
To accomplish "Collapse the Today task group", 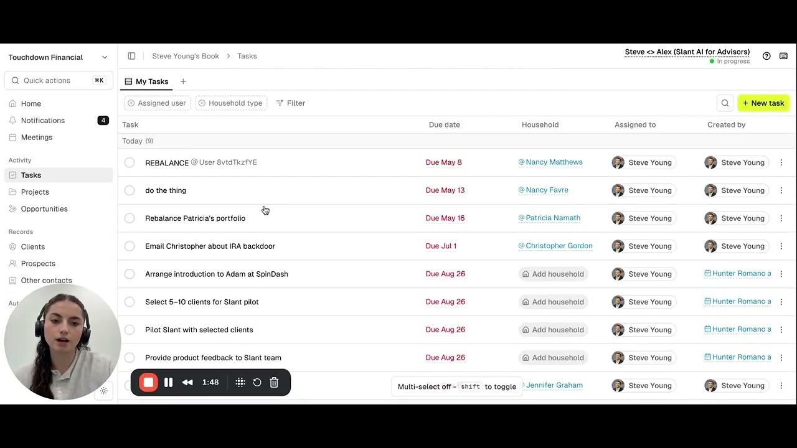I will pos(138,141).
